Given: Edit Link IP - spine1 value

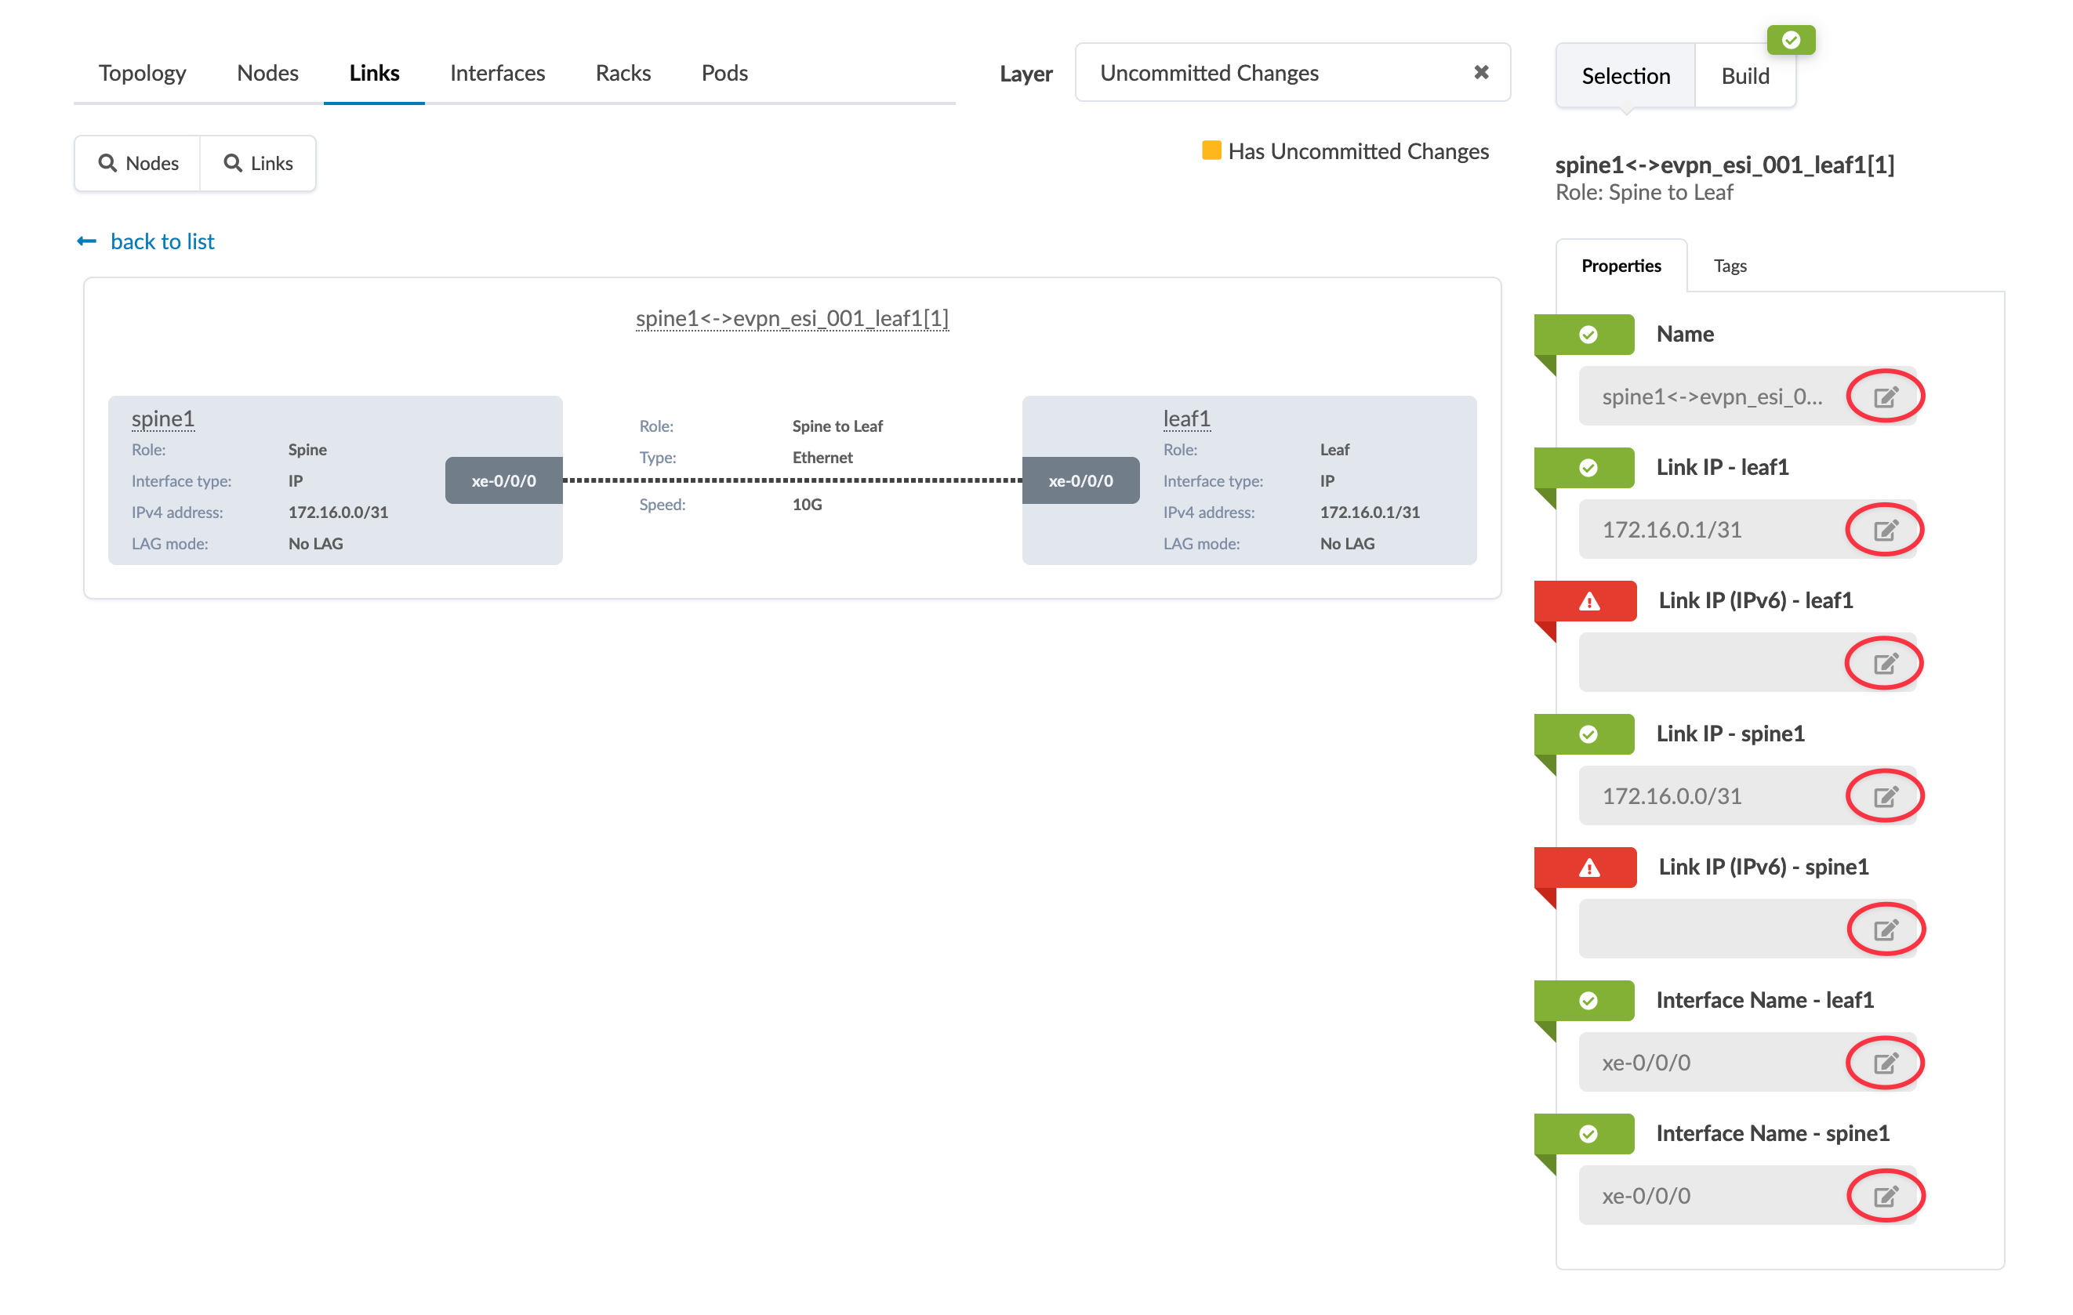Looking at the screenshot, I should click(1885, 796).
